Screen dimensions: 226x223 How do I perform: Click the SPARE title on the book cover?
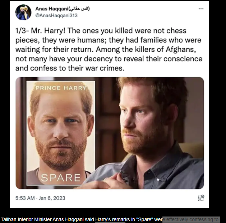[x=60, y=178]
